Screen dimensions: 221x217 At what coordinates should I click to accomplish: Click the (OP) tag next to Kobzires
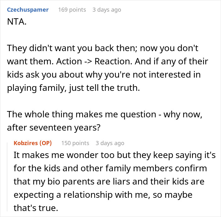coord(46,143)
